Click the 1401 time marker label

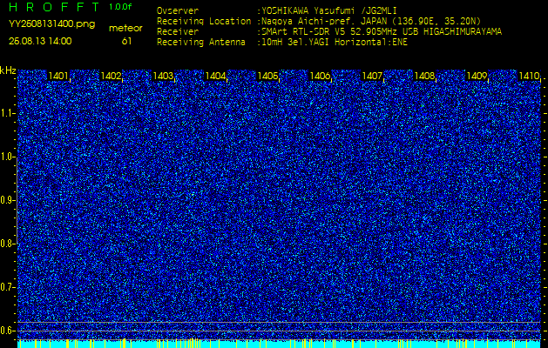58,76
